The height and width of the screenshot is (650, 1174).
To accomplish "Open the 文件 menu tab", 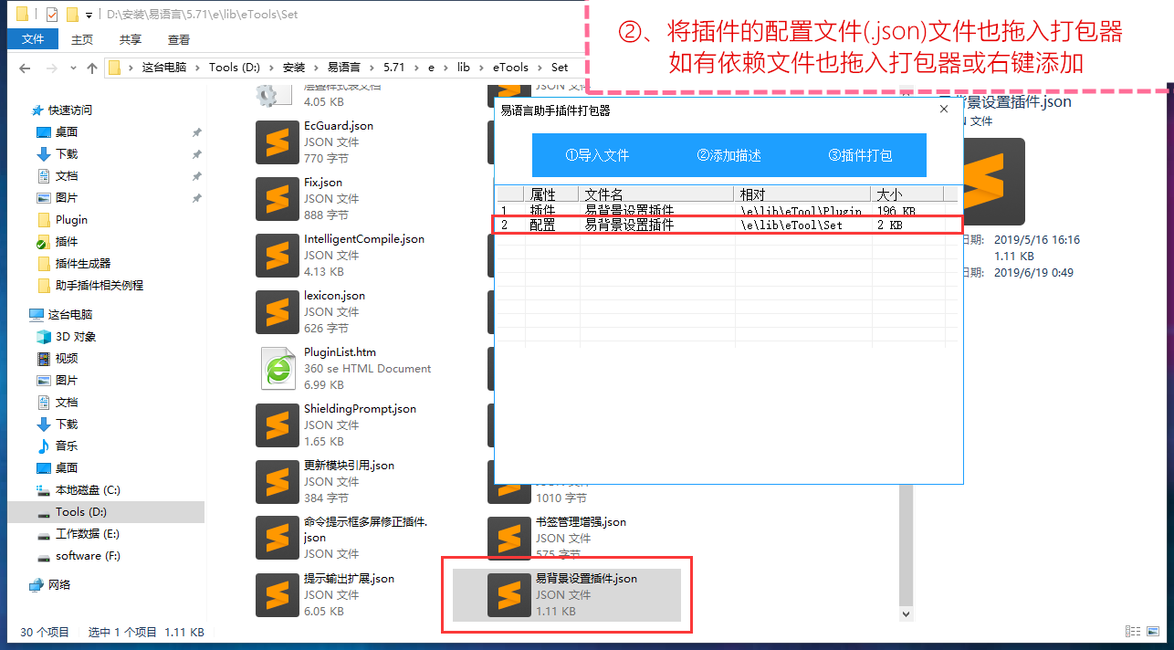I will (33, 39).
